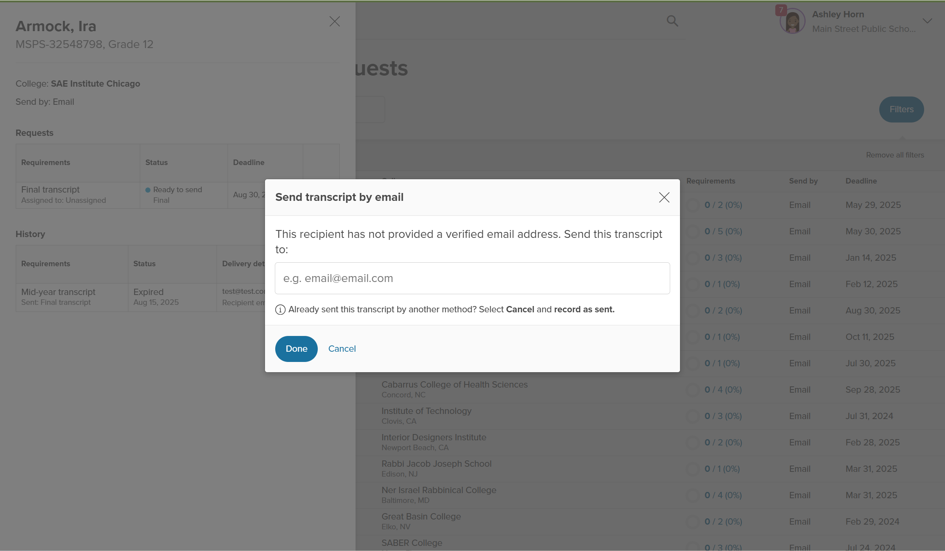
Task: Click the progress circle for May 29, 2025 row
Action: (x=693, y=205)
